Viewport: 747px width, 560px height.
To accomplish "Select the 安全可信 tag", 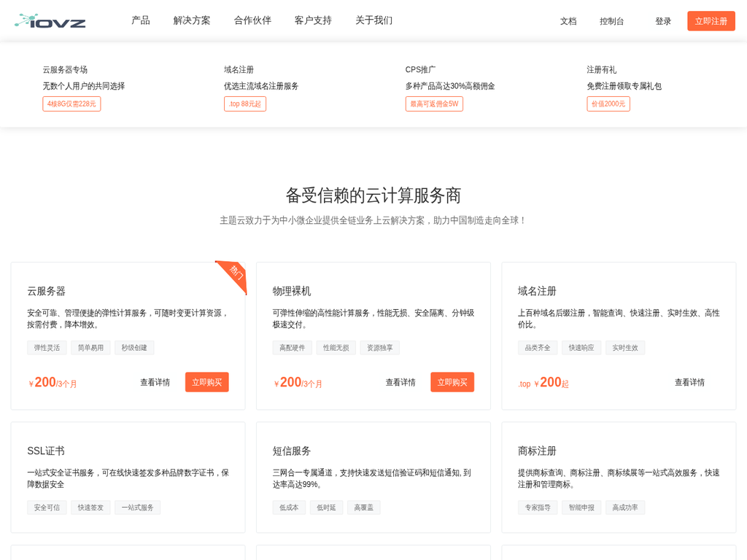I will click(47, 507).
